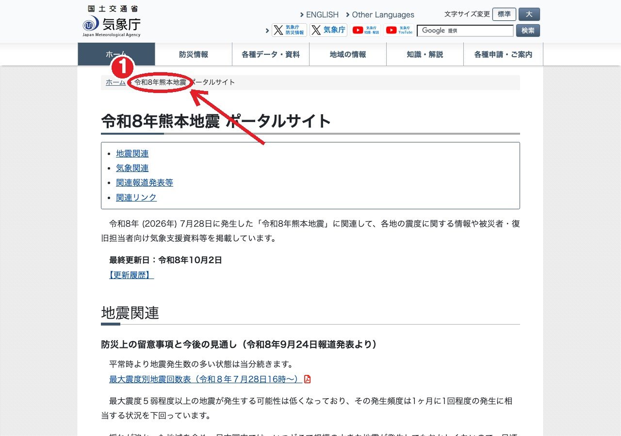Viewport: 621px width, 436px height.
Task: Click the Japan Meteorological Agency logo
Action: pyautogui.click(x=112, y=21)
